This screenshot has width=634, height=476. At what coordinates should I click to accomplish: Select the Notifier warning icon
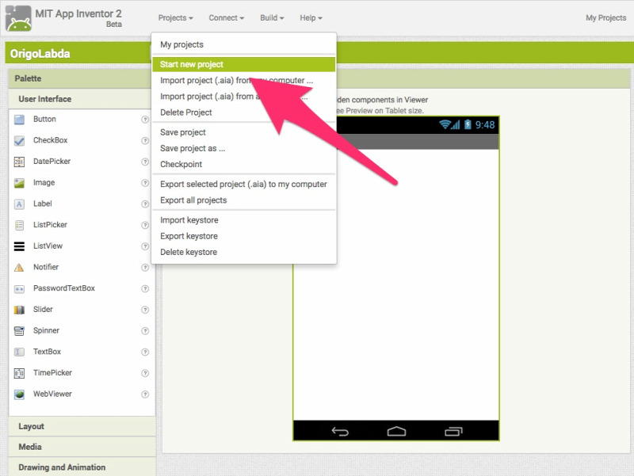(x=19, y=268)
